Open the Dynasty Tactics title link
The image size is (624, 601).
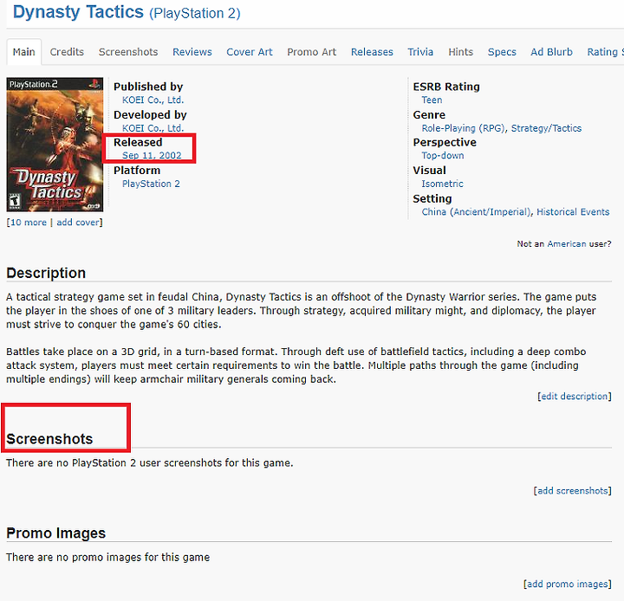78,12
